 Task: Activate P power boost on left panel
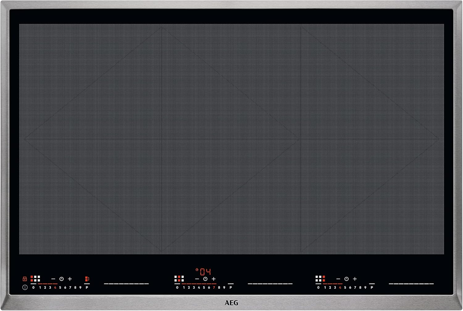87,288
